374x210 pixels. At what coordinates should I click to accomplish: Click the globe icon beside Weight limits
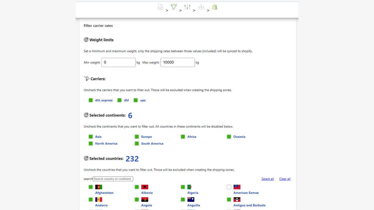tap(86, 40)
